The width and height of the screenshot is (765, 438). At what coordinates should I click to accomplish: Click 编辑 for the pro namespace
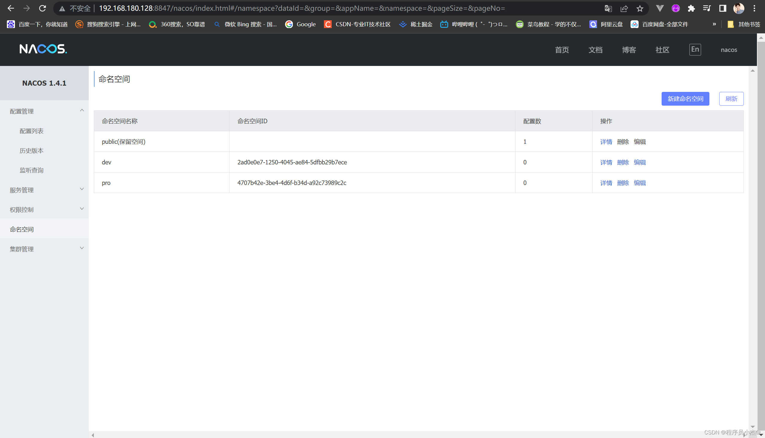coord(640,183)
